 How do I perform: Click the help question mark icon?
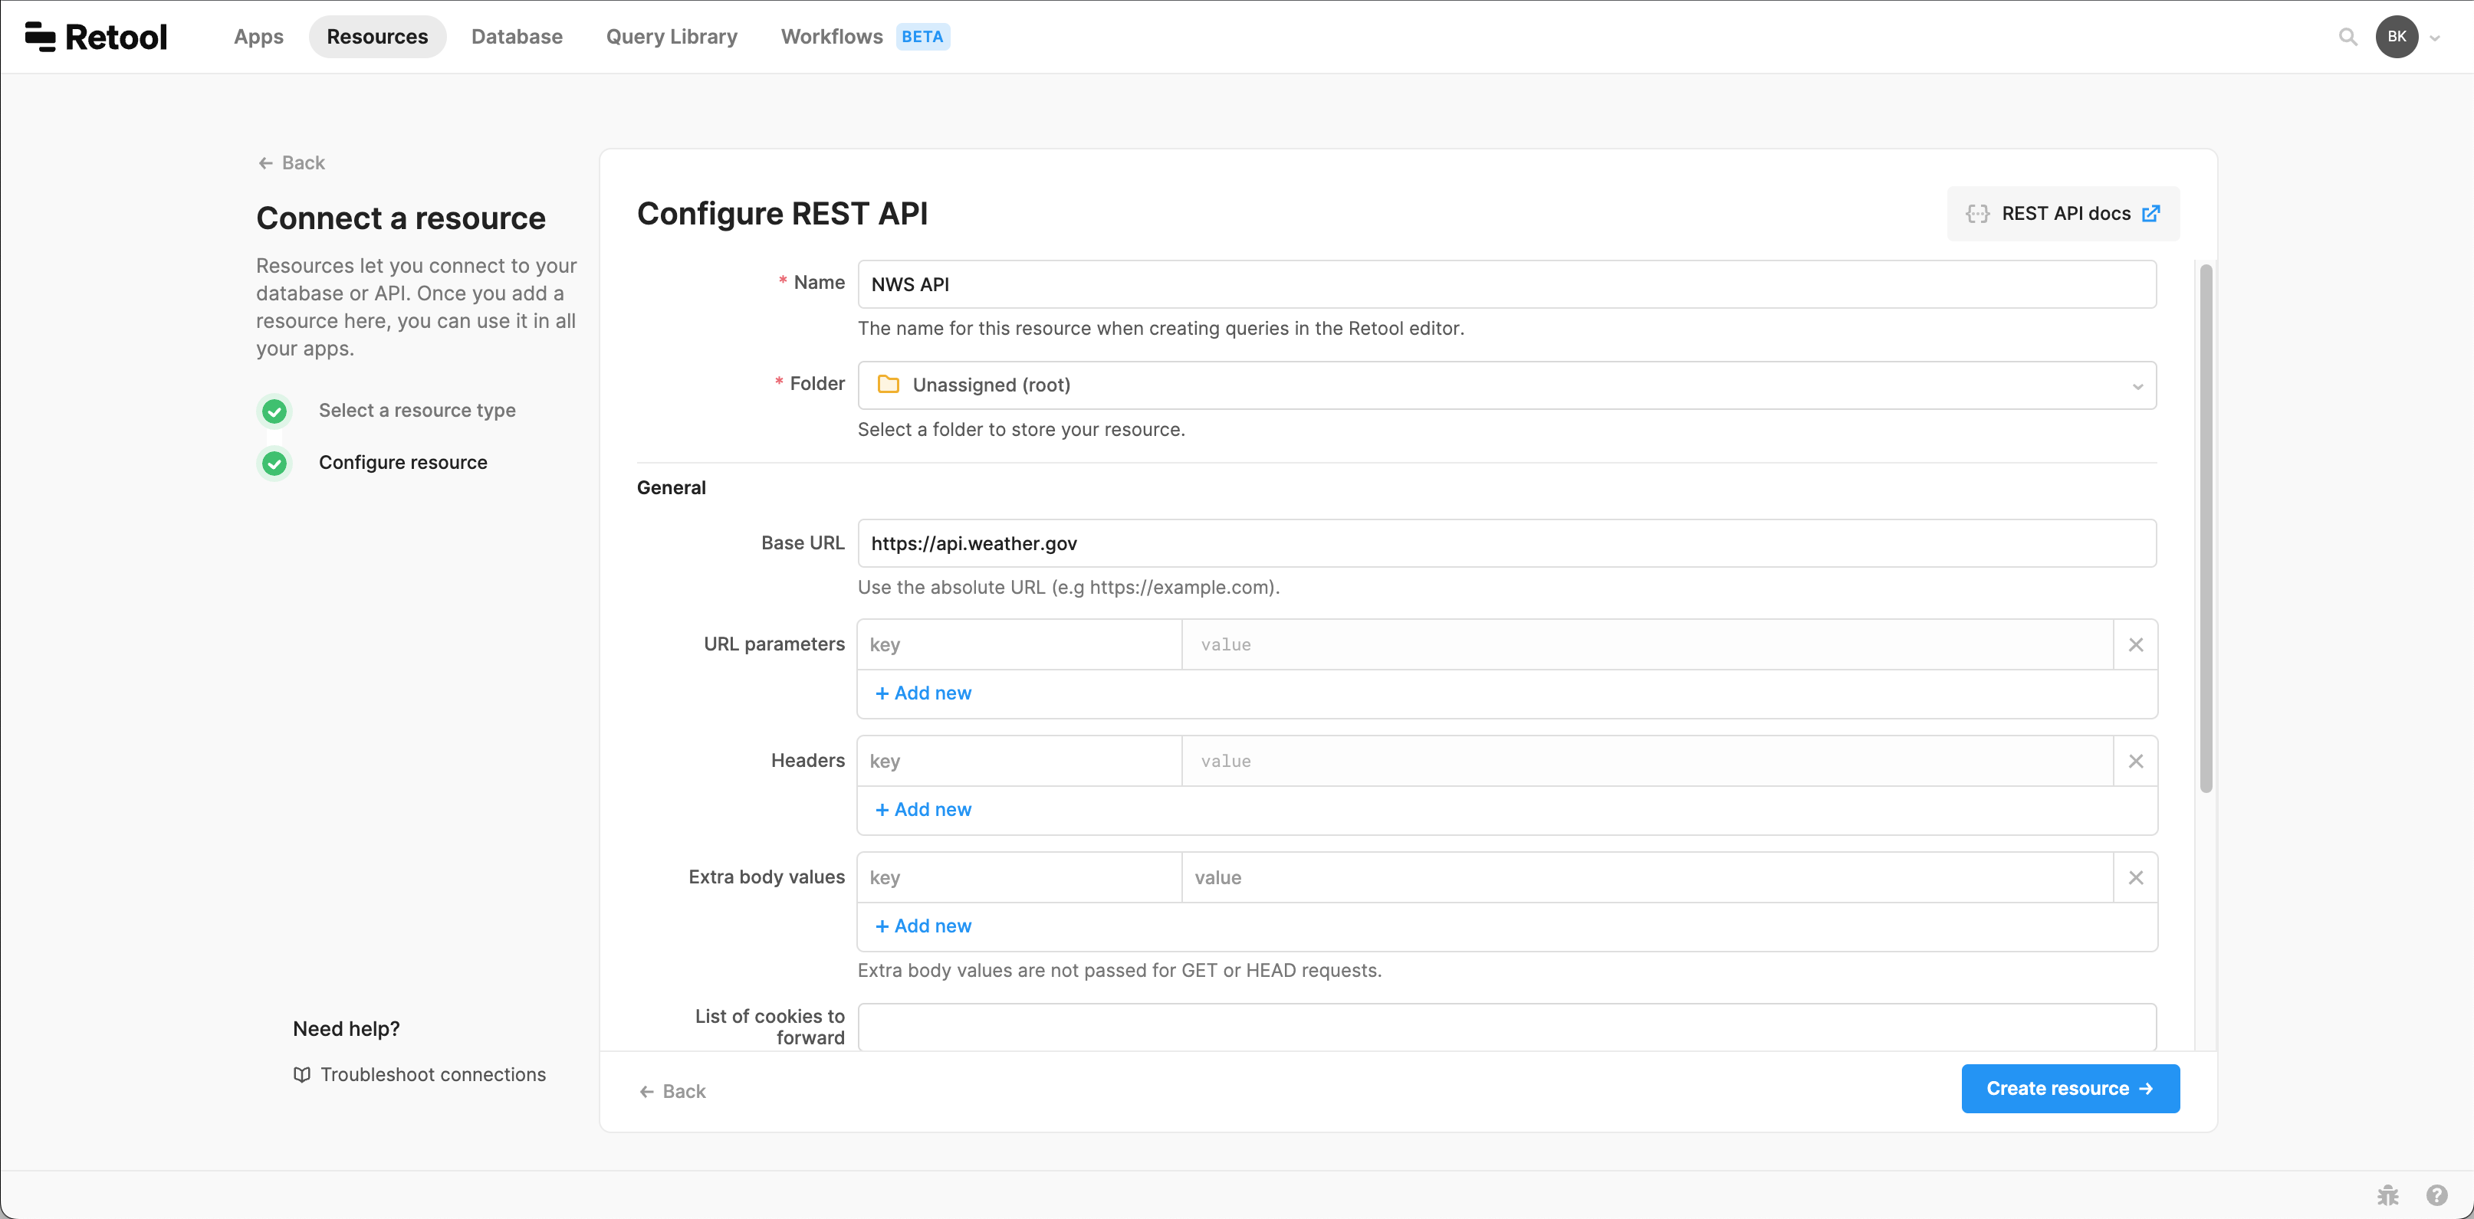(2436, 1195)
